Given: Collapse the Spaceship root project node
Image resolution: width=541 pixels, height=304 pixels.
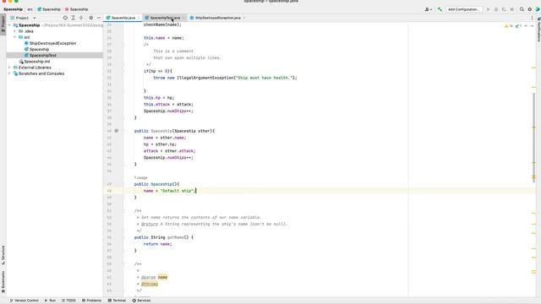Looking at the screenshot, I should (x=9, y=25).
